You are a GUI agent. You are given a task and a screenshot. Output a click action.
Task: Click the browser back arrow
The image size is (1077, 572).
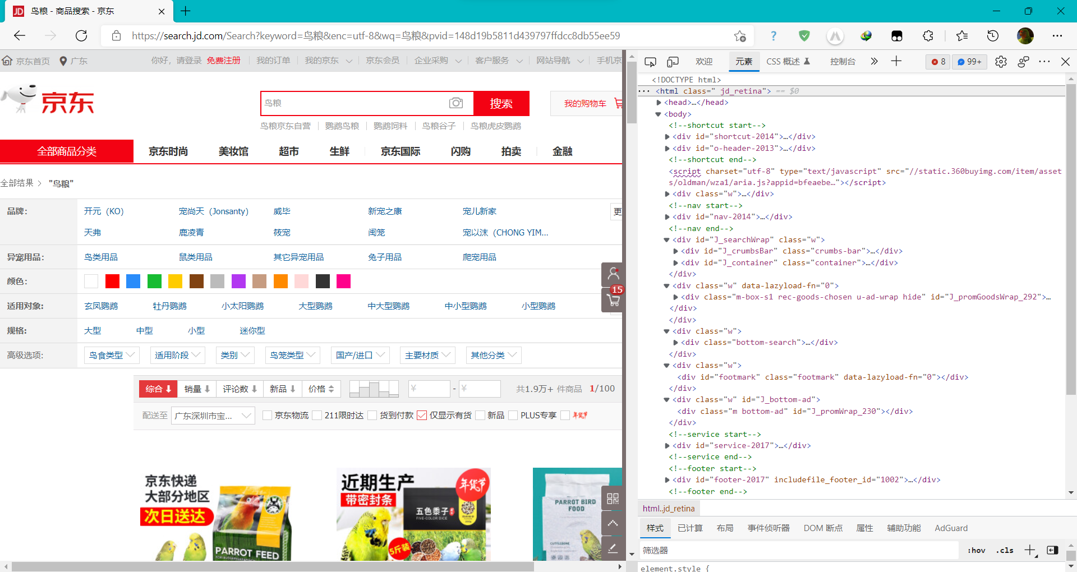point(20,36)
